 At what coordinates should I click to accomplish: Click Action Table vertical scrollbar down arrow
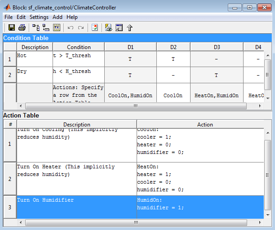point(268,215)
